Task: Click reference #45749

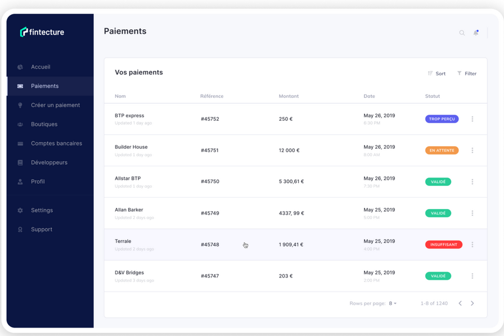Action: 210,213
